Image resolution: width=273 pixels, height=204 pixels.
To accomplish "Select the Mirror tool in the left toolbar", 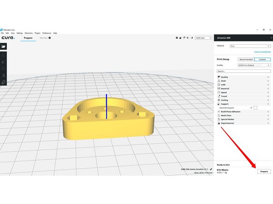I will (x=3, y=75).
